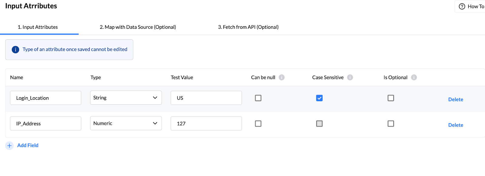Image resolution: width=485 pixels, height=176 pixels.
Task: Open Fetch from API tab
Action: [x=248, y=27]
